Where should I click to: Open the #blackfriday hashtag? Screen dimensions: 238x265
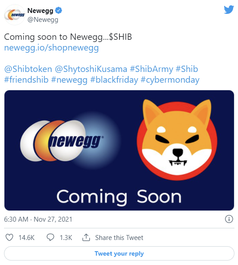[114, 80]
